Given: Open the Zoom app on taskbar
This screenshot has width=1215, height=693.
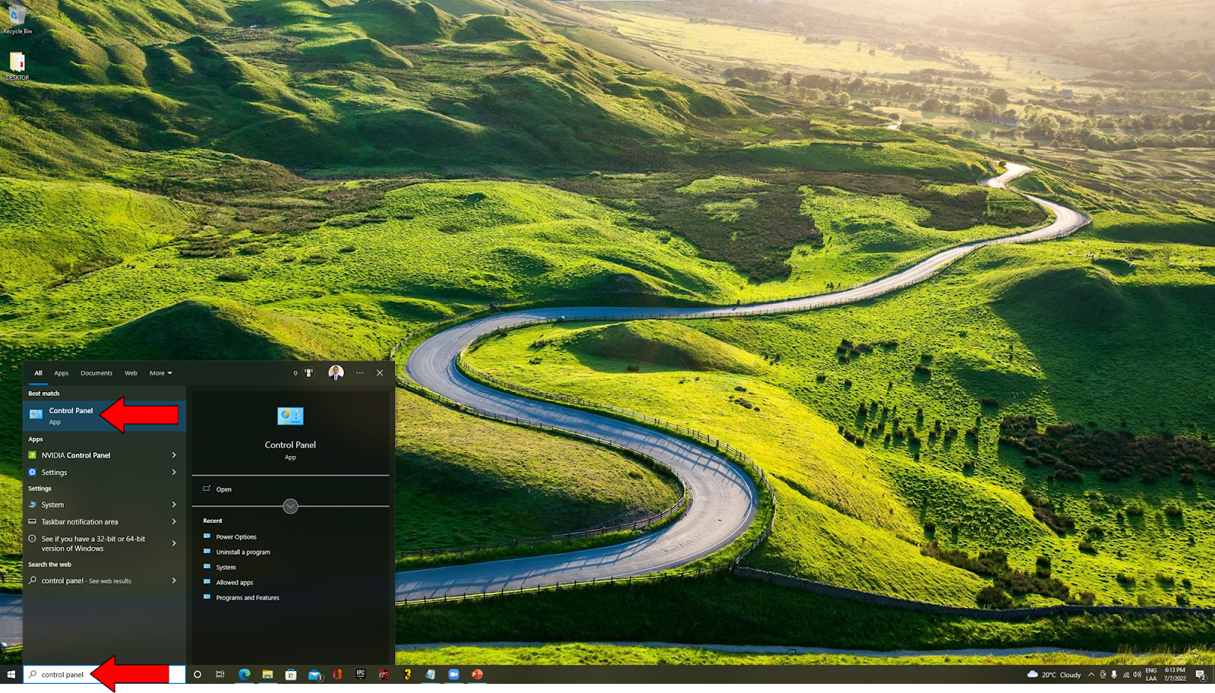Looking at the screenshot, I should pyautogui.click(x=454, y=675).
